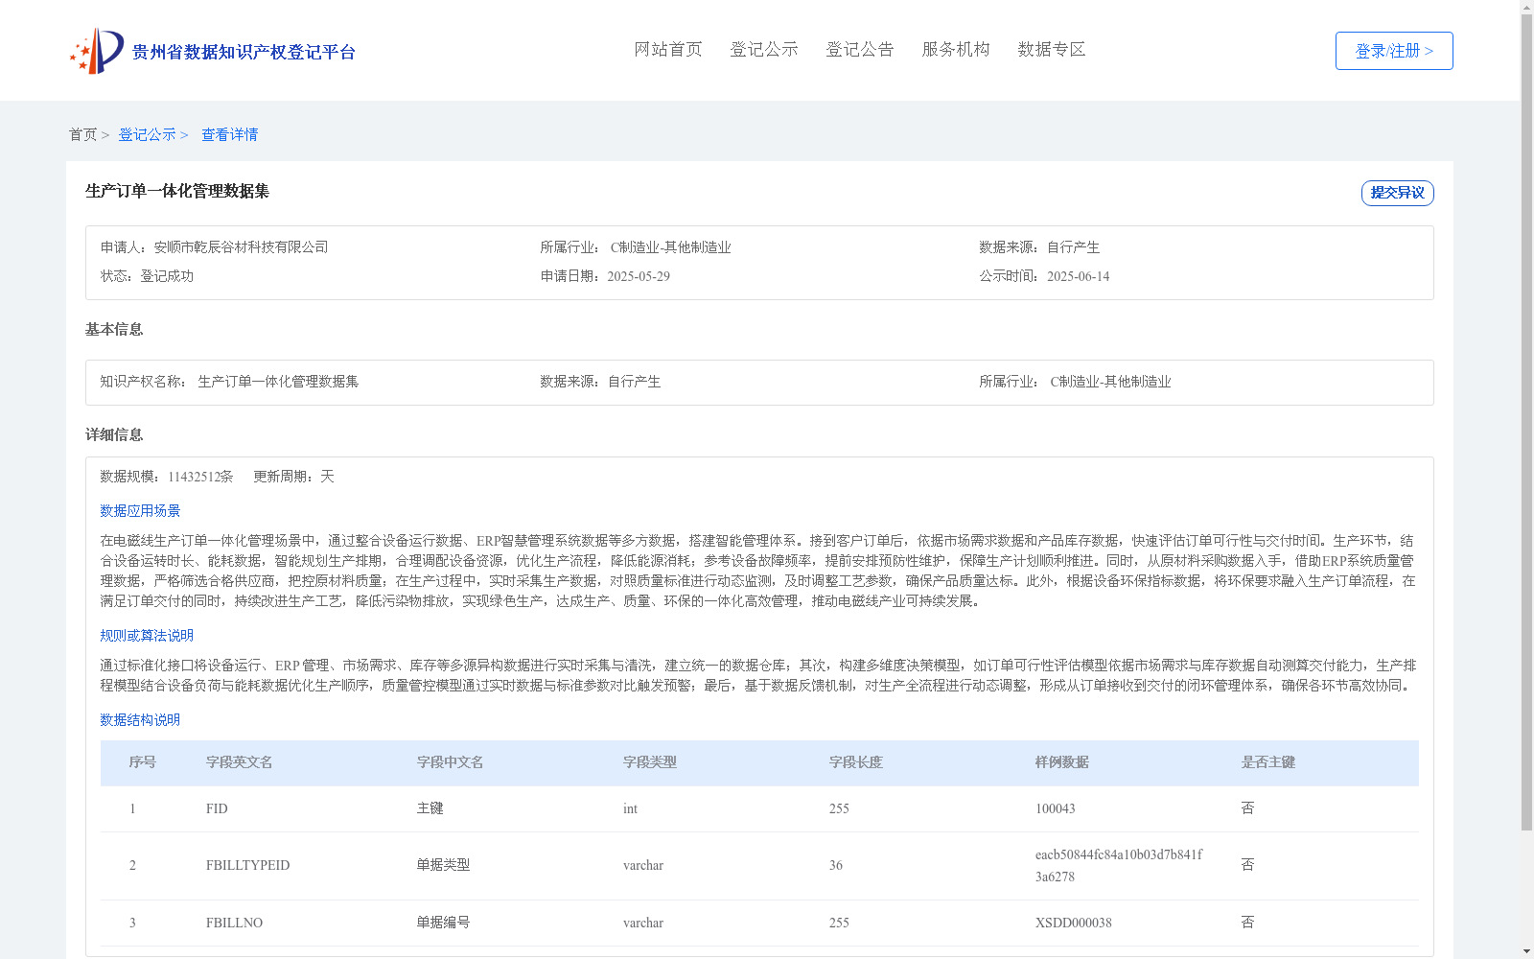Click the 字段中文名 column header

coord(450,762)
